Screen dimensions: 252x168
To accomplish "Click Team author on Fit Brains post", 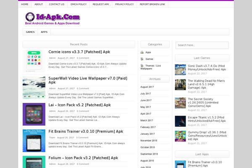I will tap(52, 138).
